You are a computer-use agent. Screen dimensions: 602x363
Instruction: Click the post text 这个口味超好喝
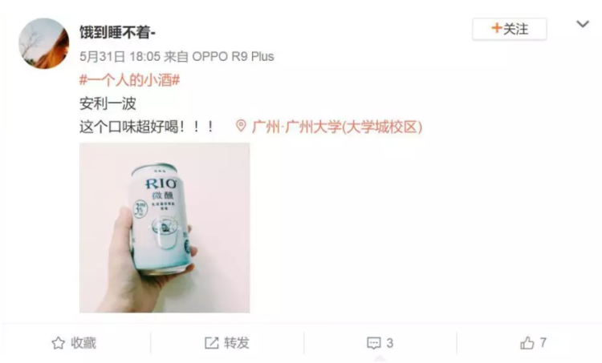(x=128, y=127)
